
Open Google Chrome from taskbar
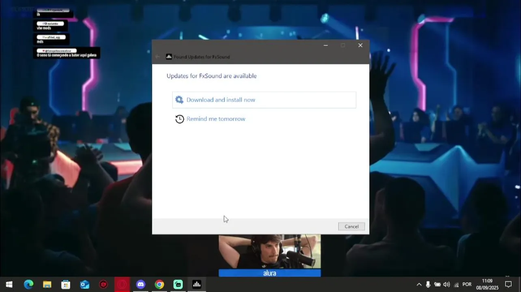tap(159, 285)
